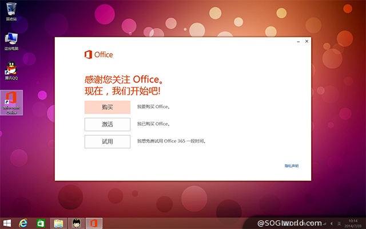This screenshot has width=366, height=229.
Task: Select the Recycle Bin (回收站) desktop icon
Action: coord(11,11)
